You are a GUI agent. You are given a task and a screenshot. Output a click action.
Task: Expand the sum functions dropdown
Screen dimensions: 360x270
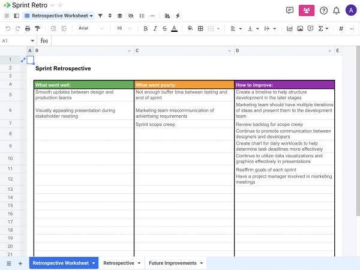[x=327, y=29]
